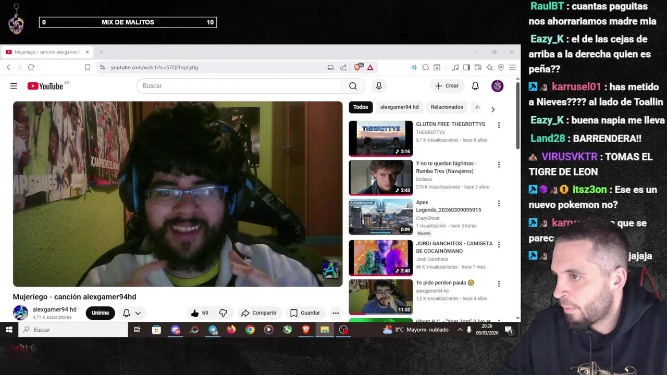Open the Windows notification center icon
This screenshot has height=375, width=667.
[509, 330]
